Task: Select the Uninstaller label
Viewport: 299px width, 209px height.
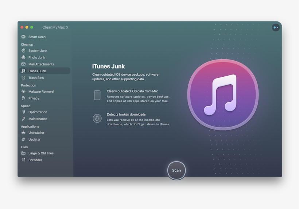Action: (x=36, y=132)
